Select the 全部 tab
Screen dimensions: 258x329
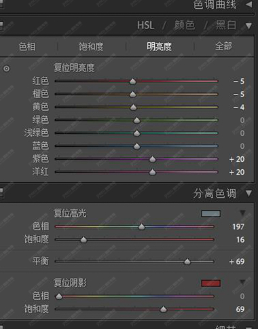click(x=223, y=46)
